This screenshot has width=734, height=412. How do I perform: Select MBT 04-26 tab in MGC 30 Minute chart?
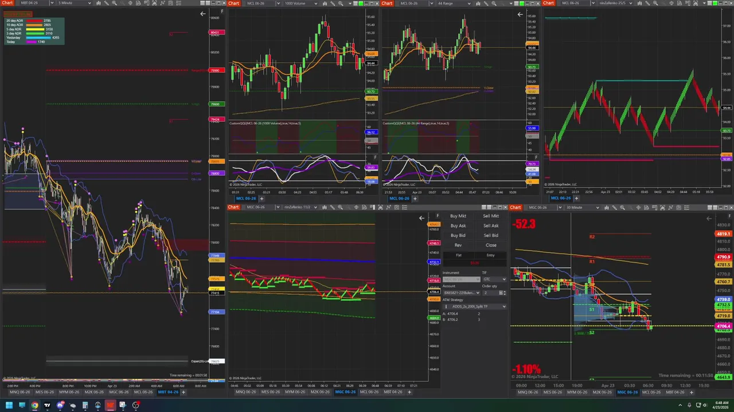pyautogui.click(x=675, y=392)
